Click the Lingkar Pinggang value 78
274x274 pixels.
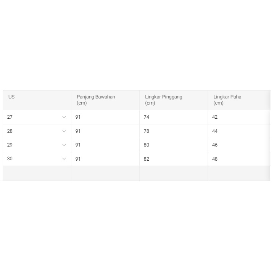[147, 131]
